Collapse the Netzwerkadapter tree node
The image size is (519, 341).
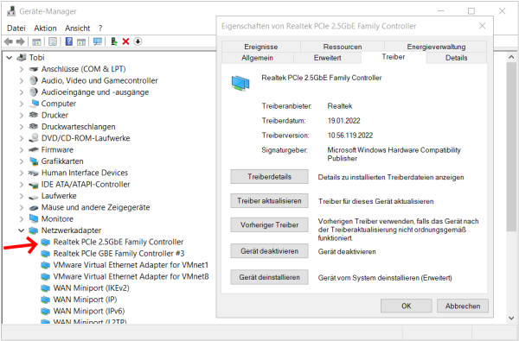(x=21, y=230)
